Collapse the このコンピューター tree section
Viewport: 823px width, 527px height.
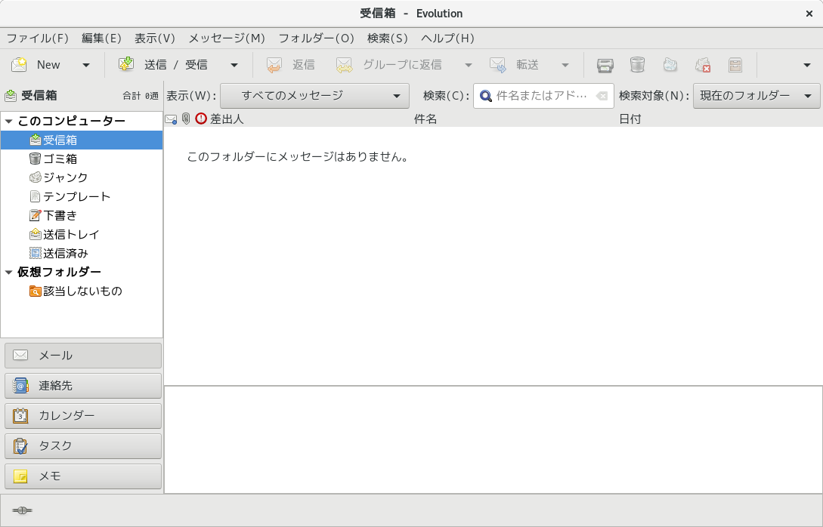8,121
